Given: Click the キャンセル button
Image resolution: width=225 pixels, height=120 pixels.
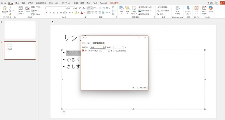Looking at the screenshot, I should click(x=143, y=88).
